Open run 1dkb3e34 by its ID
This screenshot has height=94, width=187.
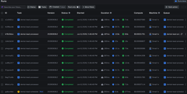[x=9, y=41]
